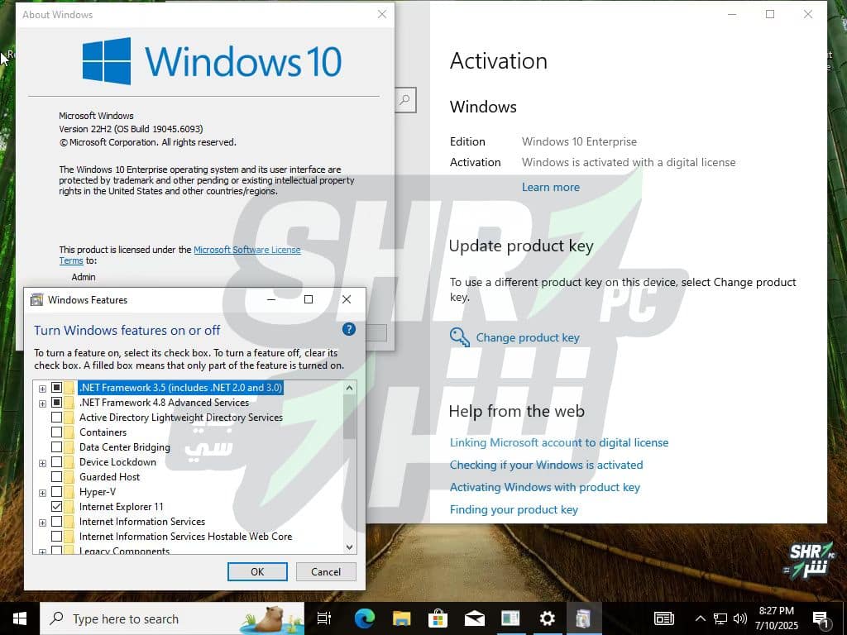The image size is (847, 635).
Task: Select the Containers row label
Action: 103,432
